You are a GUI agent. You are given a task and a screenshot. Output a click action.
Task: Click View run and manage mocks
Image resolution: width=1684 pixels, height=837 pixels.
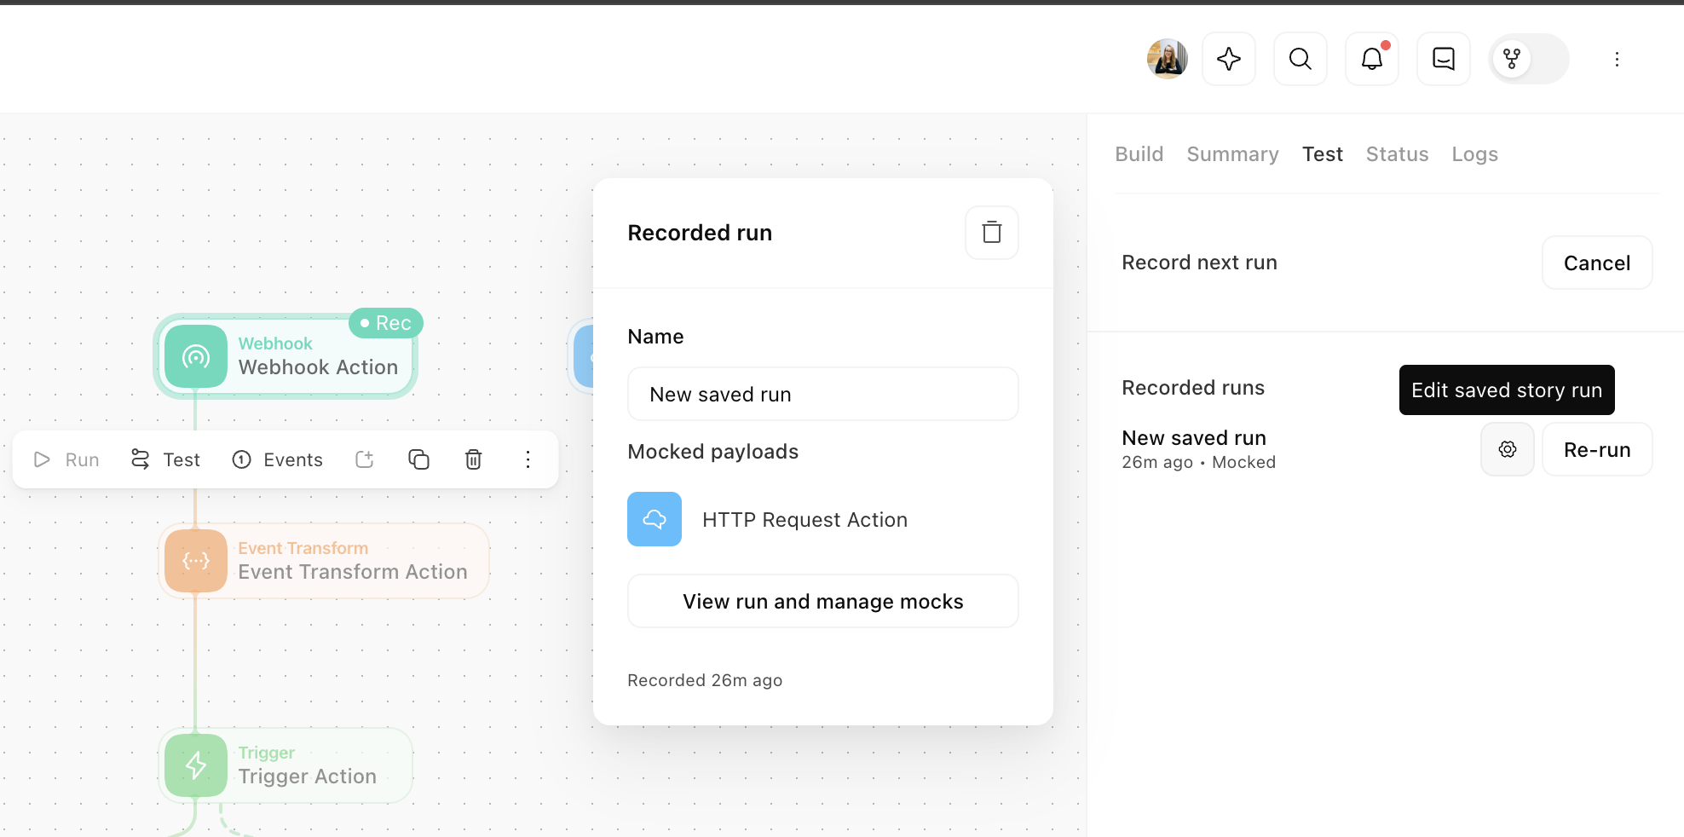click(822, 601)
